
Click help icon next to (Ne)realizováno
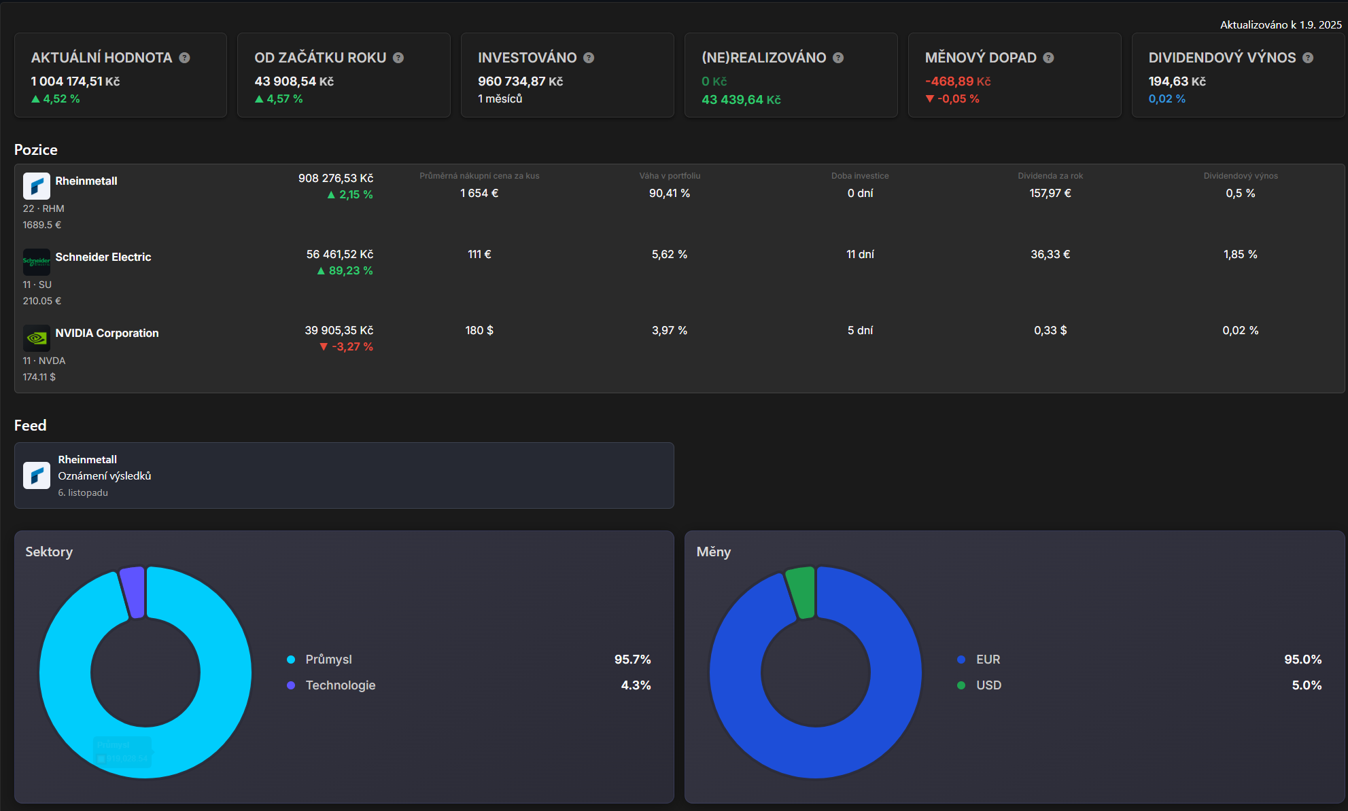coord(838,58)
